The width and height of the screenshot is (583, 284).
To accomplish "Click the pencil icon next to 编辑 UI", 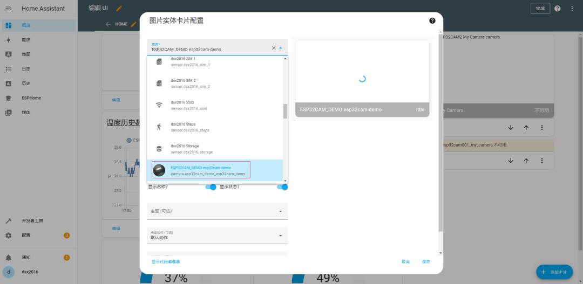I will click(x=119, y=9).
